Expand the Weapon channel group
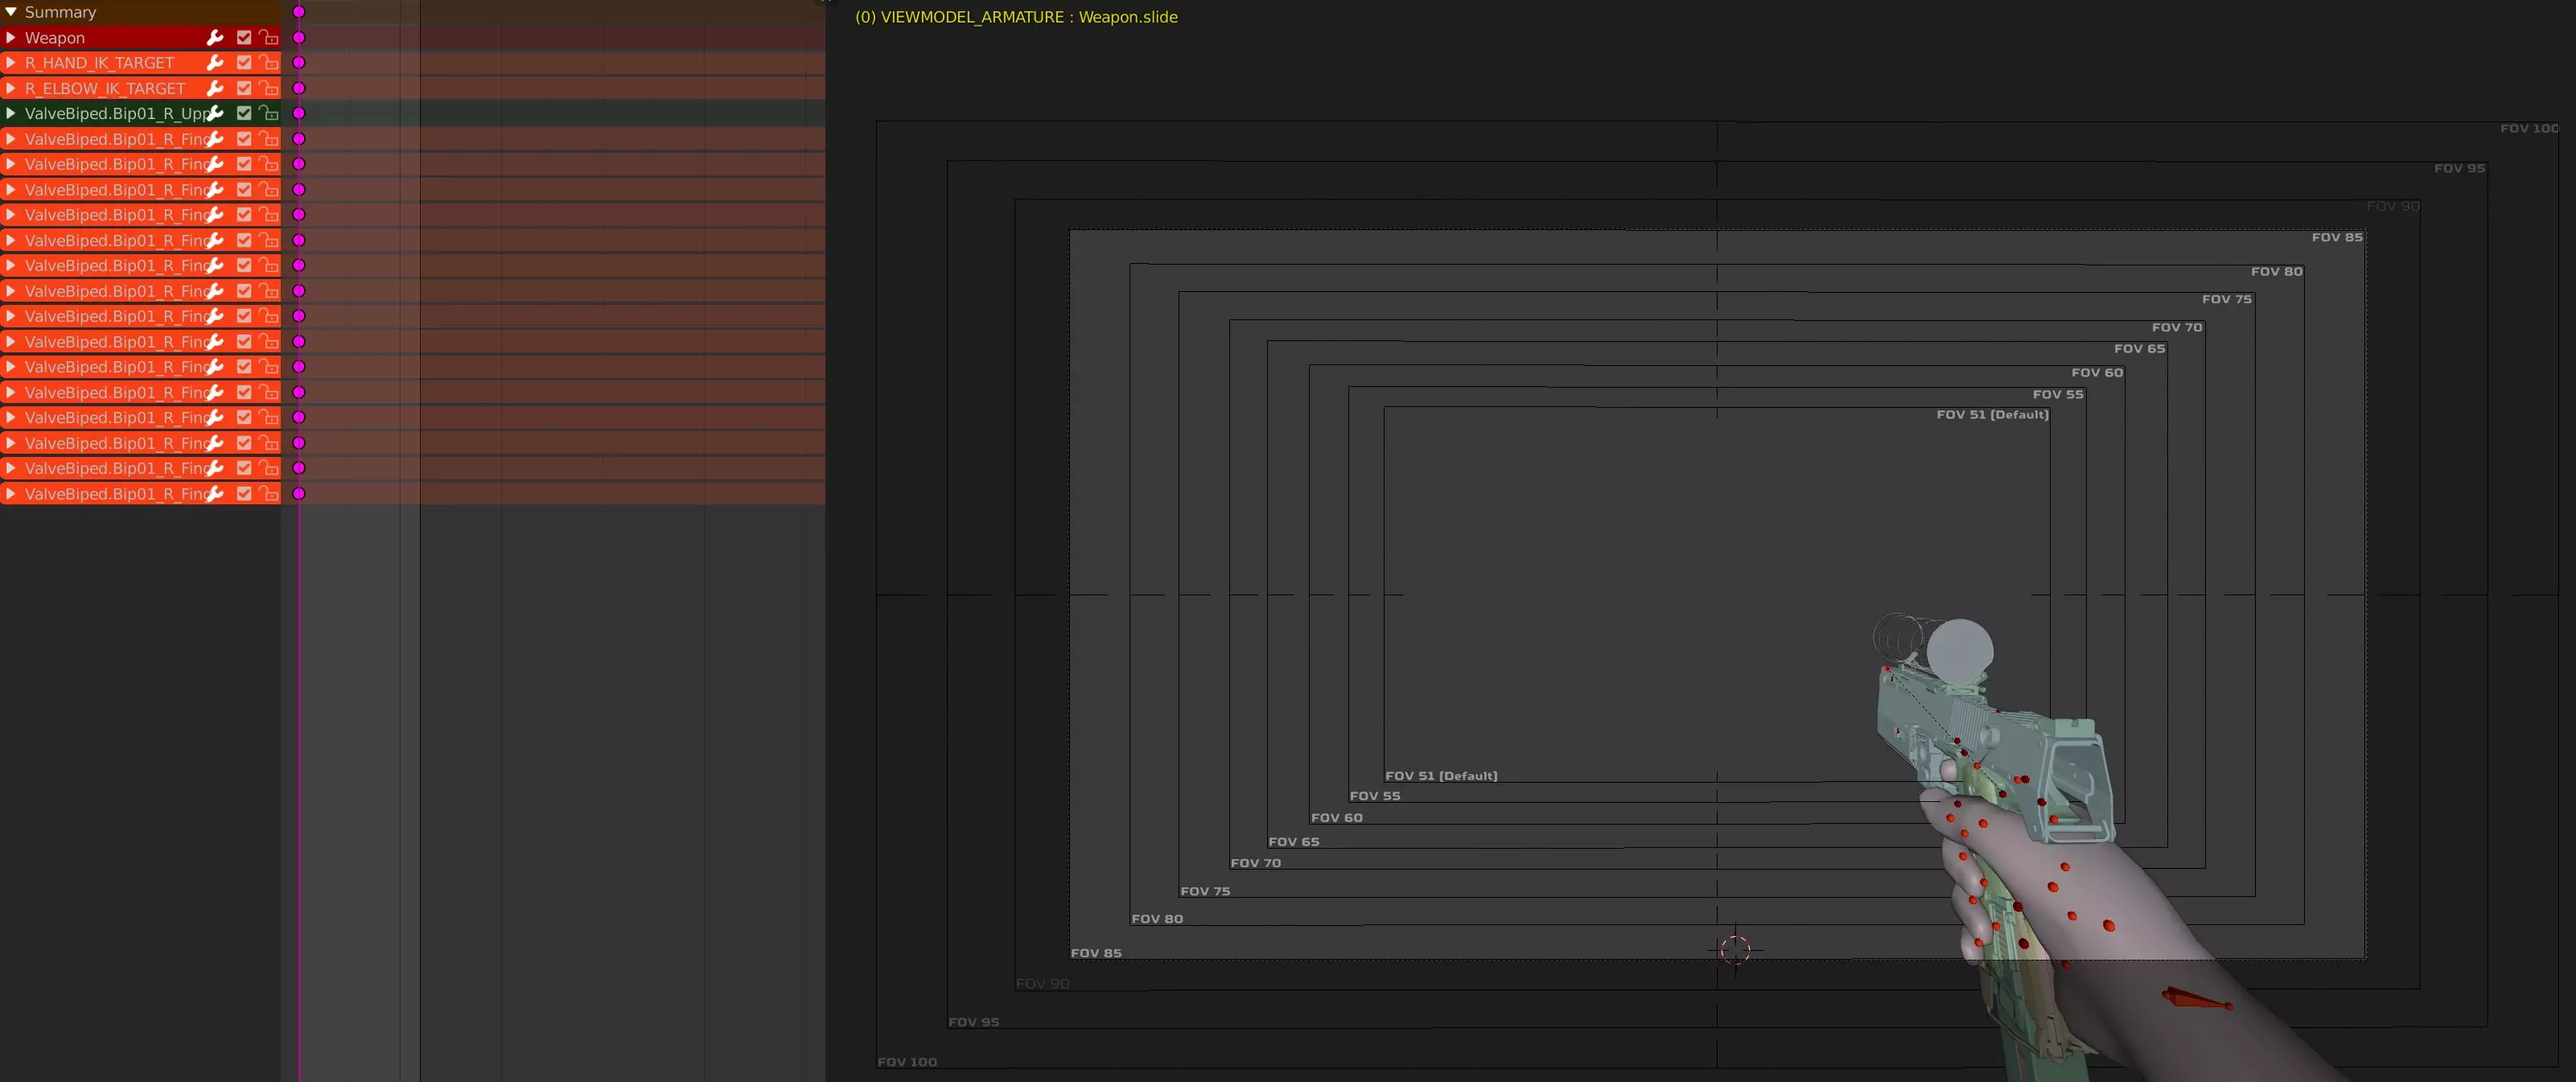2576x1082 pixels. point(11,37)
